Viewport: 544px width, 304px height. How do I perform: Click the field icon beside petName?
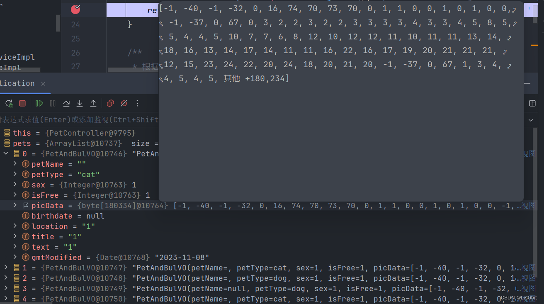point(26,164)
